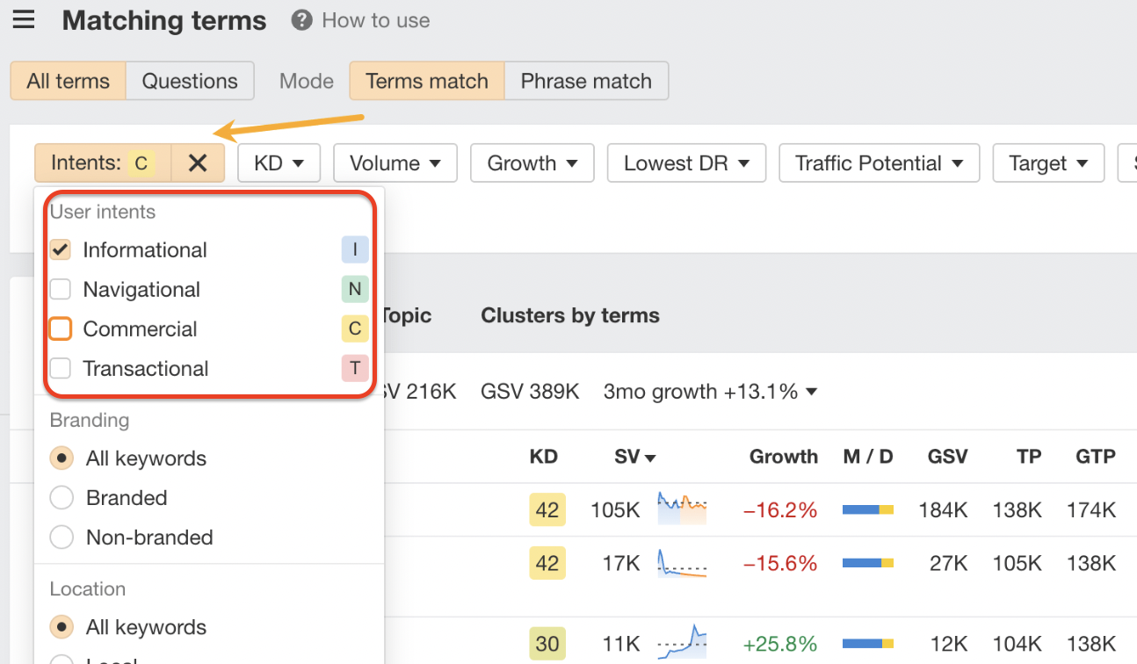
Task: Uncheck the Informational intent checkbox
Action: (60, 249)
